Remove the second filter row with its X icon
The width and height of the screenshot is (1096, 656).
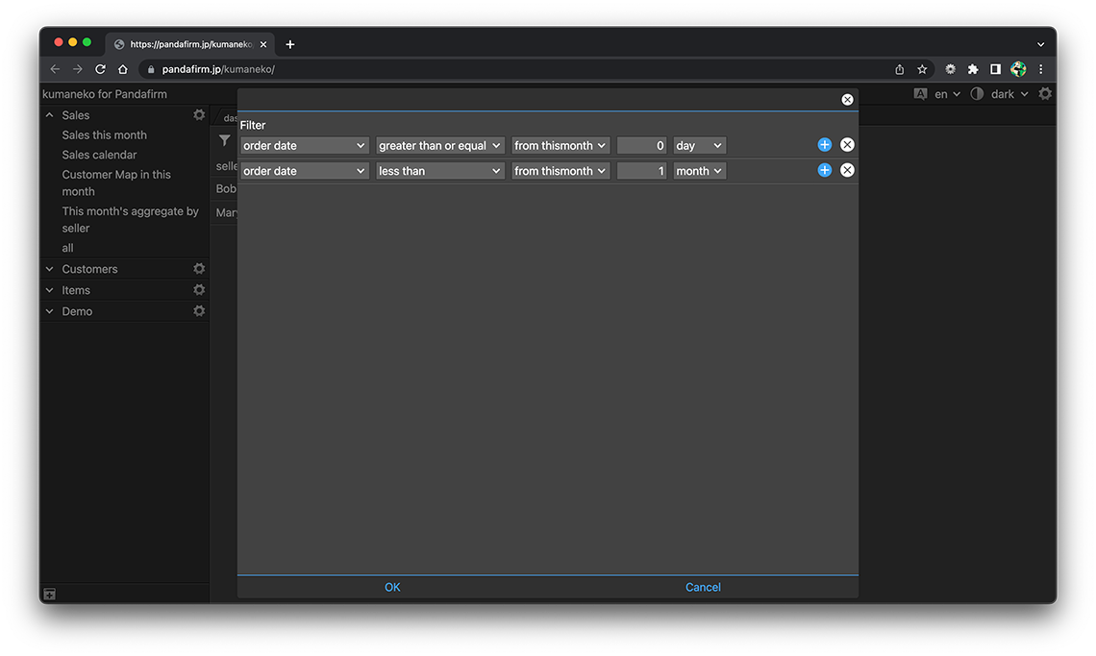click(847, 170)
